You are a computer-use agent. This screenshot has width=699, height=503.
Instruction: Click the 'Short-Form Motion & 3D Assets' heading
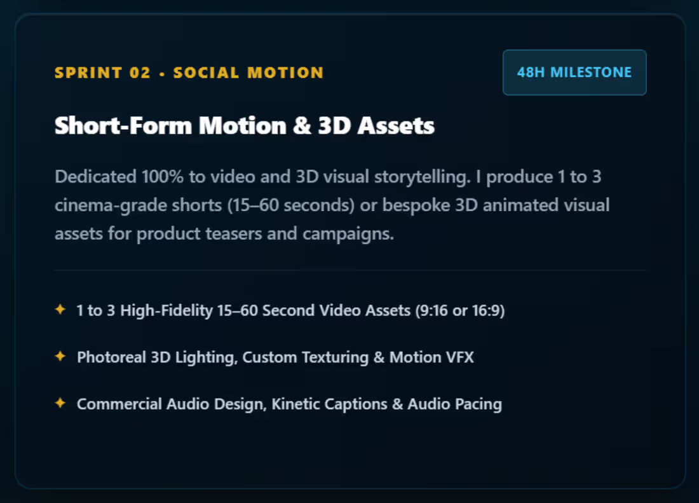(x=244, y=125)
